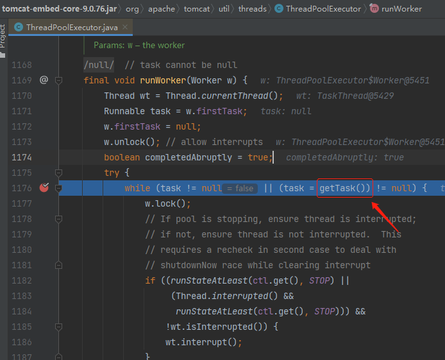This screenshot has width=445, height=360.
Task: Click the comment fold end marker on line 1181
Action: [58, 265]
